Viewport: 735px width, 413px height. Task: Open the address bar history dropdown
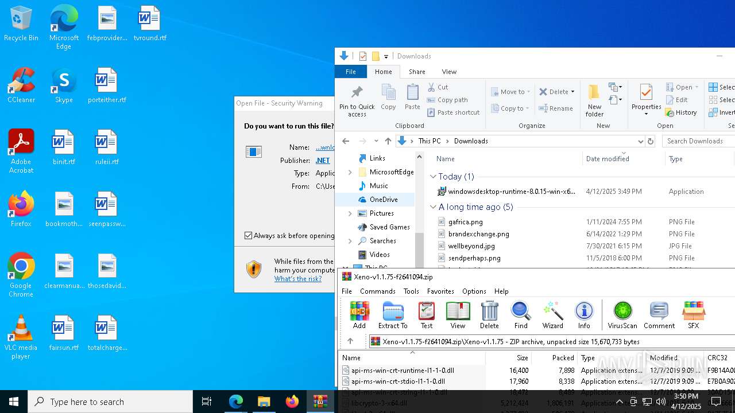tap(641, 141)
